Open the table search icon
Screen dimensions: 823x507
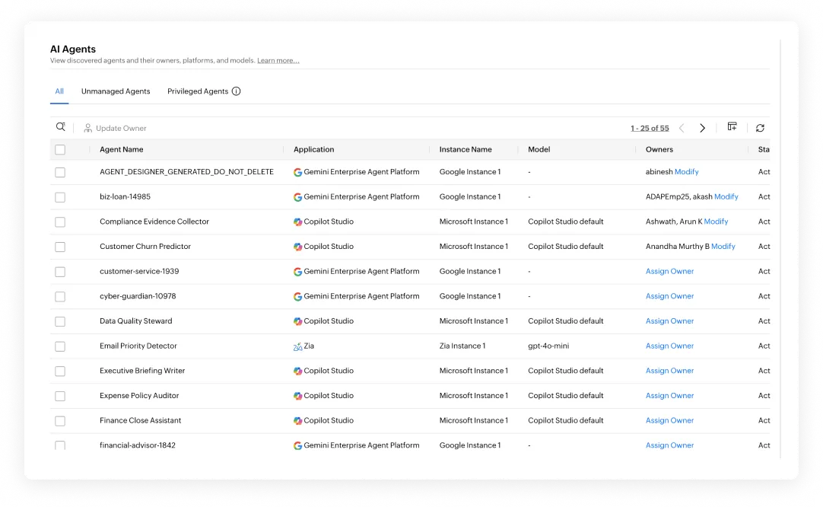tap(60, 127)
